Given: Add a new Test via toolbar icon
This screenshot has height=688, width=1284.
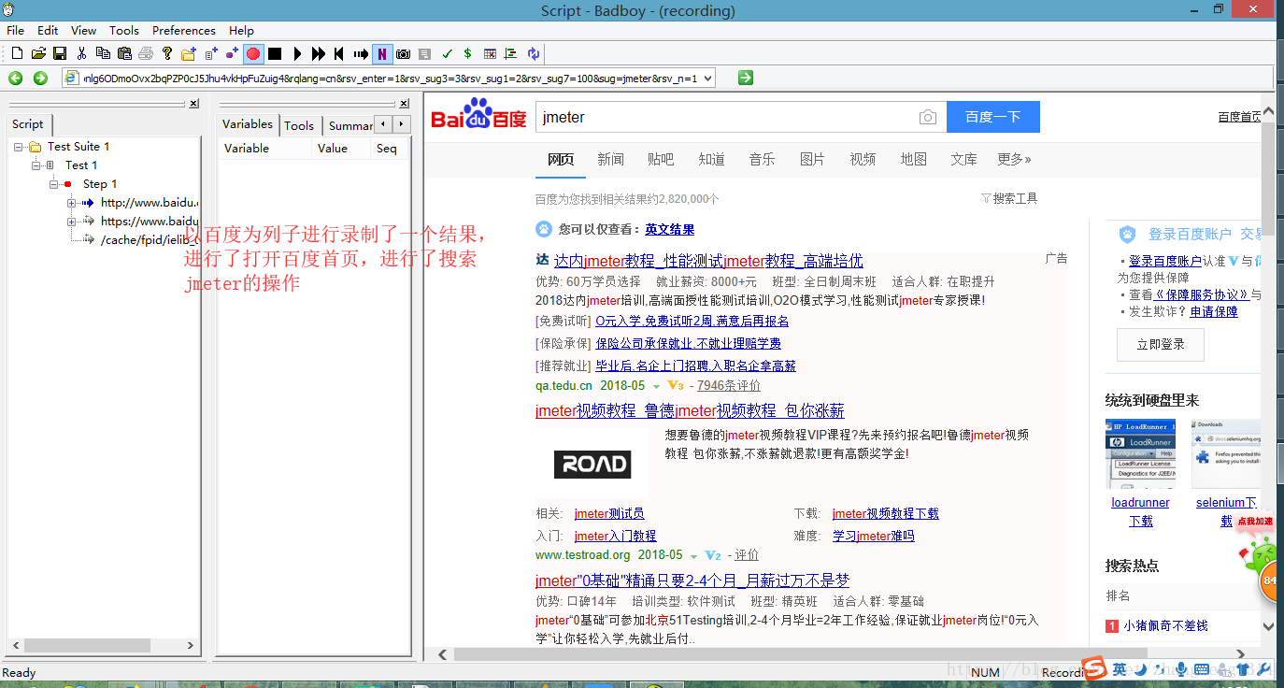Looking at the screenshot, I should click(x=211, y=53).
